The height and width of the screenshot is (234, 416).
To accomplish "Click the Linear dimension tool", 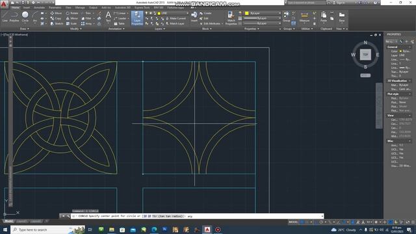I will click(120, 13).
